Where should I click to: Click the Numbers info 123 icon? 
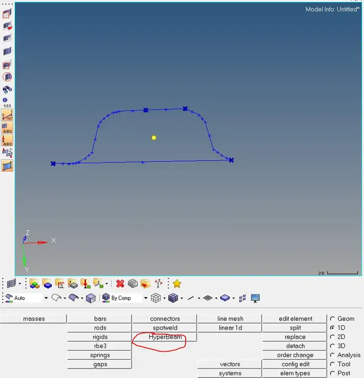click(7, 102)
